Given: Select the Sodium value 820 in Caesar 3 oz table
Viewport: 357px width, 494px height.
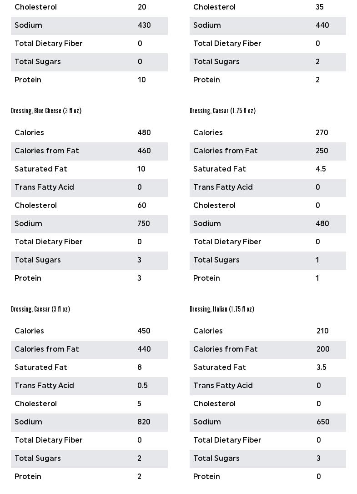Looking at the screenshot, I should (x=144, y=422).
